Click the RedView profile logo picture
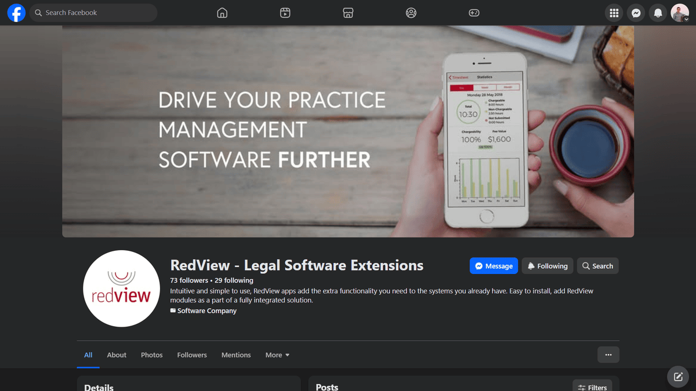 click(x=121, y=288)
